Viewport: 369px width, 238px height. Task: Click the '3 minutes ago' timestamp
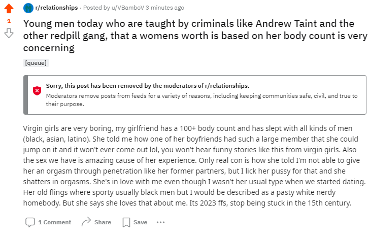[x=165, y=8]
